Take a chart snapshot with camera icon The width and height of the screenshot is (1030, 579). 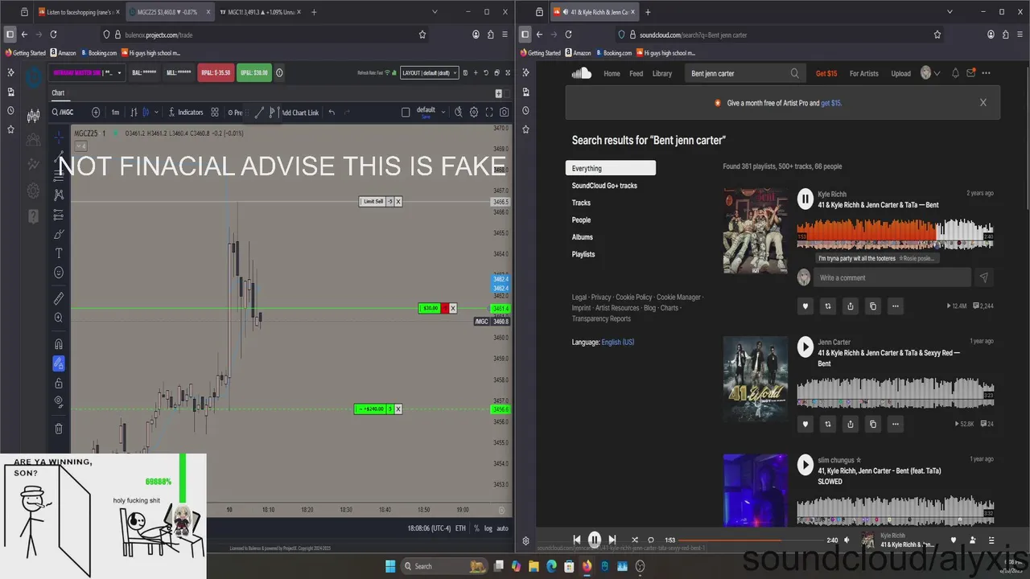tap(505, 113)
